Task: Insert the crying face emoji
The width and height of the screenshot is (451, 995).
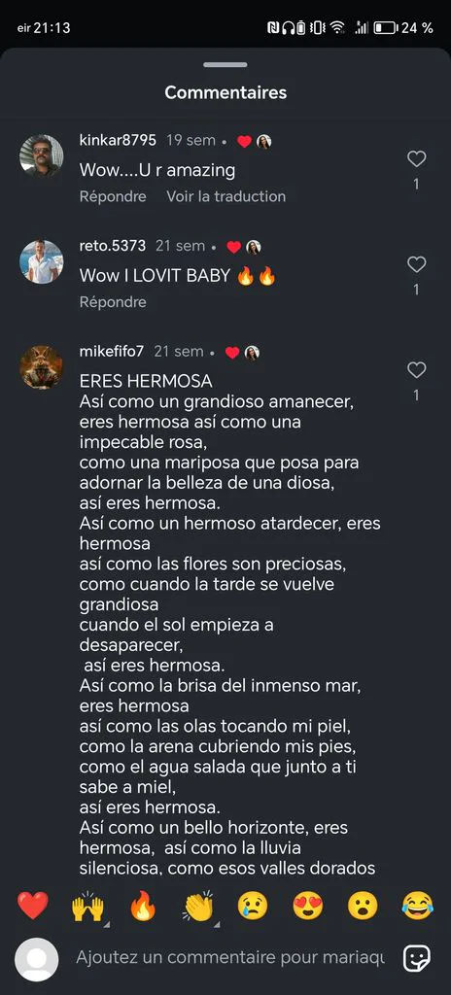Action: 253,906
